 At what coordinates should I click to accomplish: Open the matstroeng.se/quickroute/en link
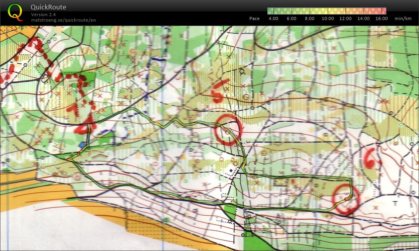click(x=63, y=20)
